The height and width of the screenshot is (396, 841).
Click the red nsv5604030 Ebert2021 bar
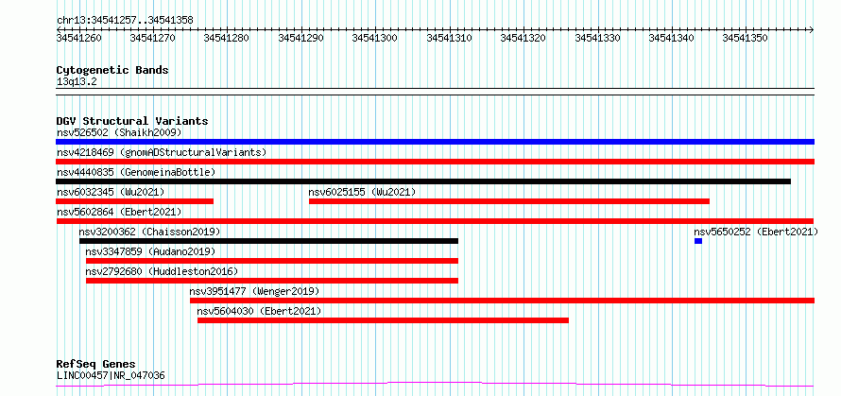pyautogui.click(x=383, y=320)
